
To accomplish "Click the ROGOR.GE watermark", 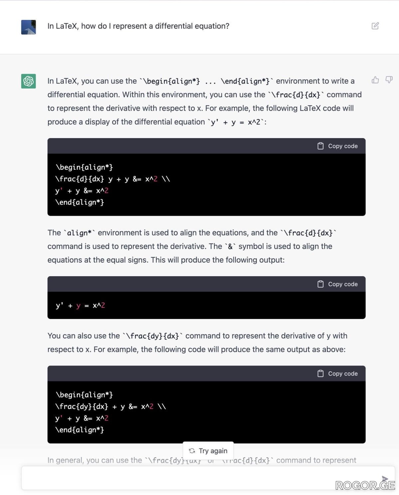I will tap(365, 485).
